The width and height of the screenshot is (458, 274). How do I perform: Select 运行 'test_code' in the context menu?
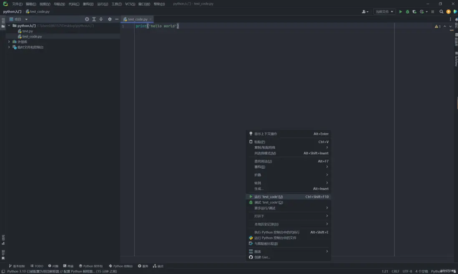click(x=269, y=197)
